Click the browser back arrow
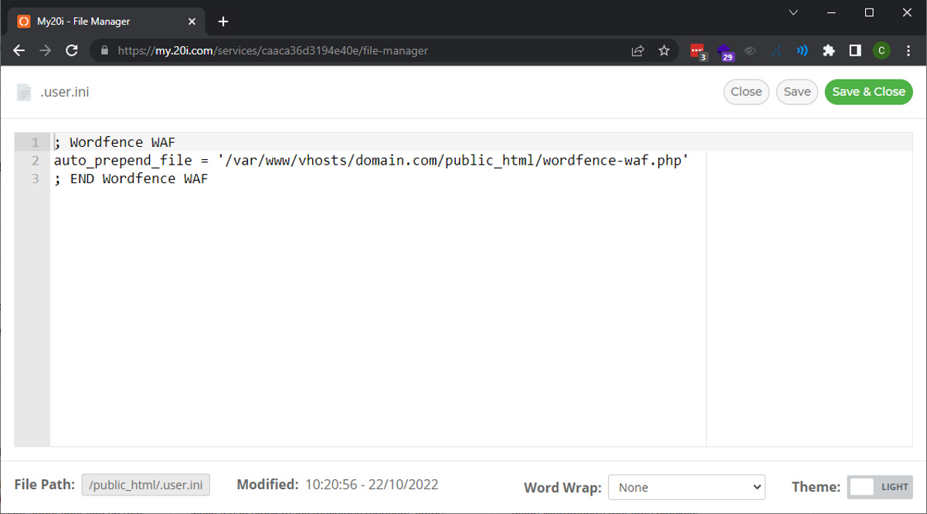 [19, 50]
